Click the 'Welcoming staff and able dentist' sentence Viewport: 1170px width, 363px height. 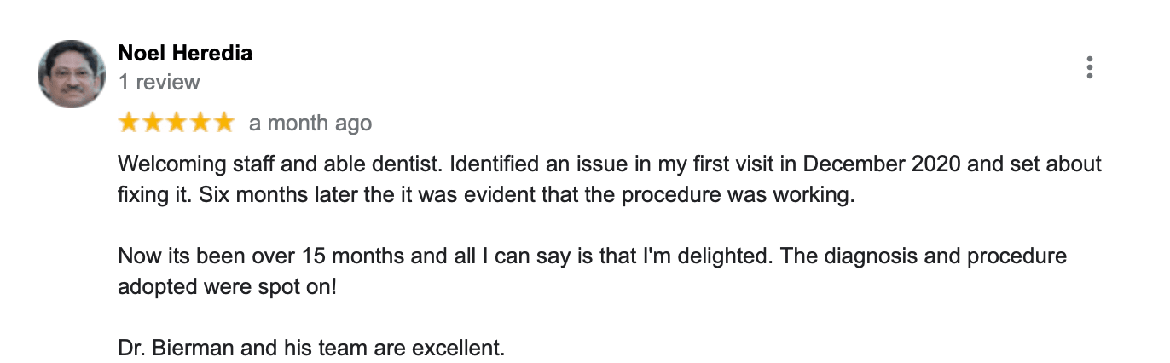pos(281,164)
